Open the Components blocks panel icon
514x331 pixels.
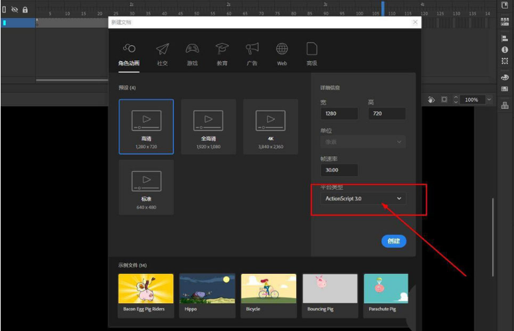click(x=505, y=105)
